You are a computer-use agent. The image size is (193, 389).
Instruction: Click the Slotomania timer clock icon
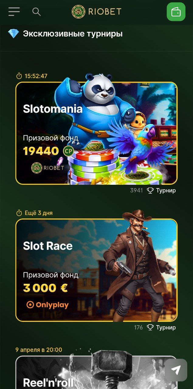point(19,76)
